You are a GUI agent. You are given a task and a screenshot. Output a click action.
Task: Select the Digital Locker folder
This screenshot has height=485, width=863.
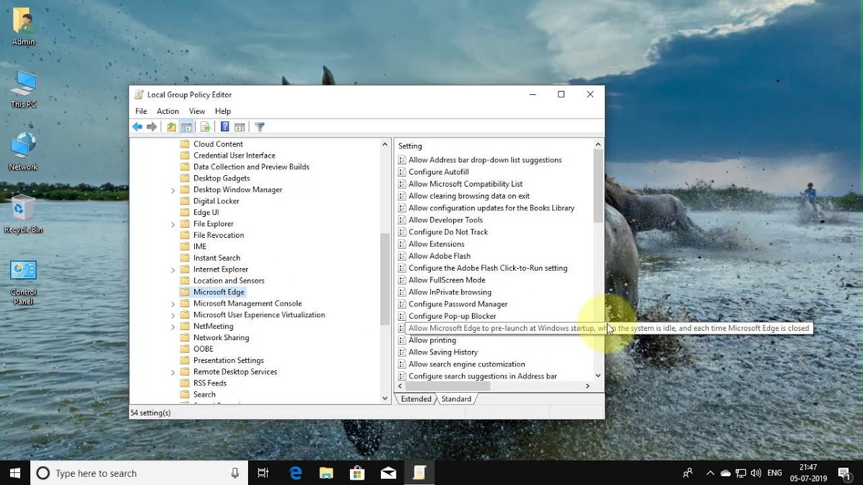(216, 201)
